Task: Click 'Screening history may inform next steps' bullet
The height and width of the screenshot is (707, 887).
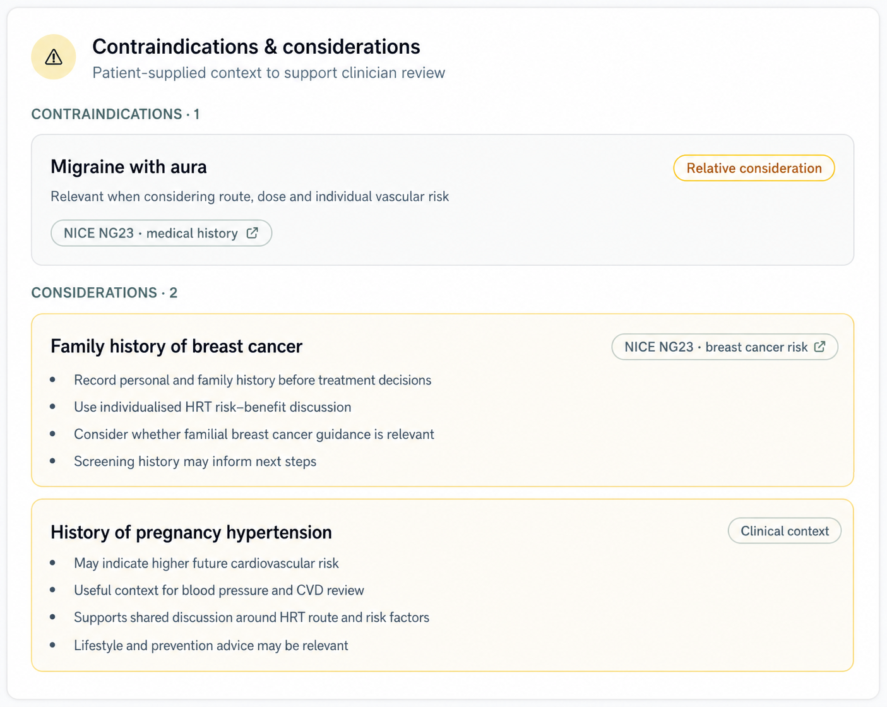Action: pos(195,461)
